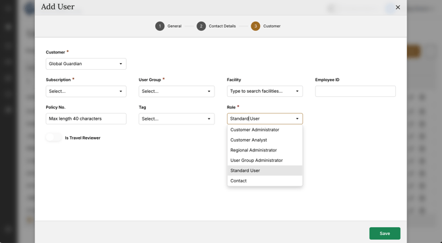Select step 3 Customer circle
442x243 pixels.
point(255,26)
